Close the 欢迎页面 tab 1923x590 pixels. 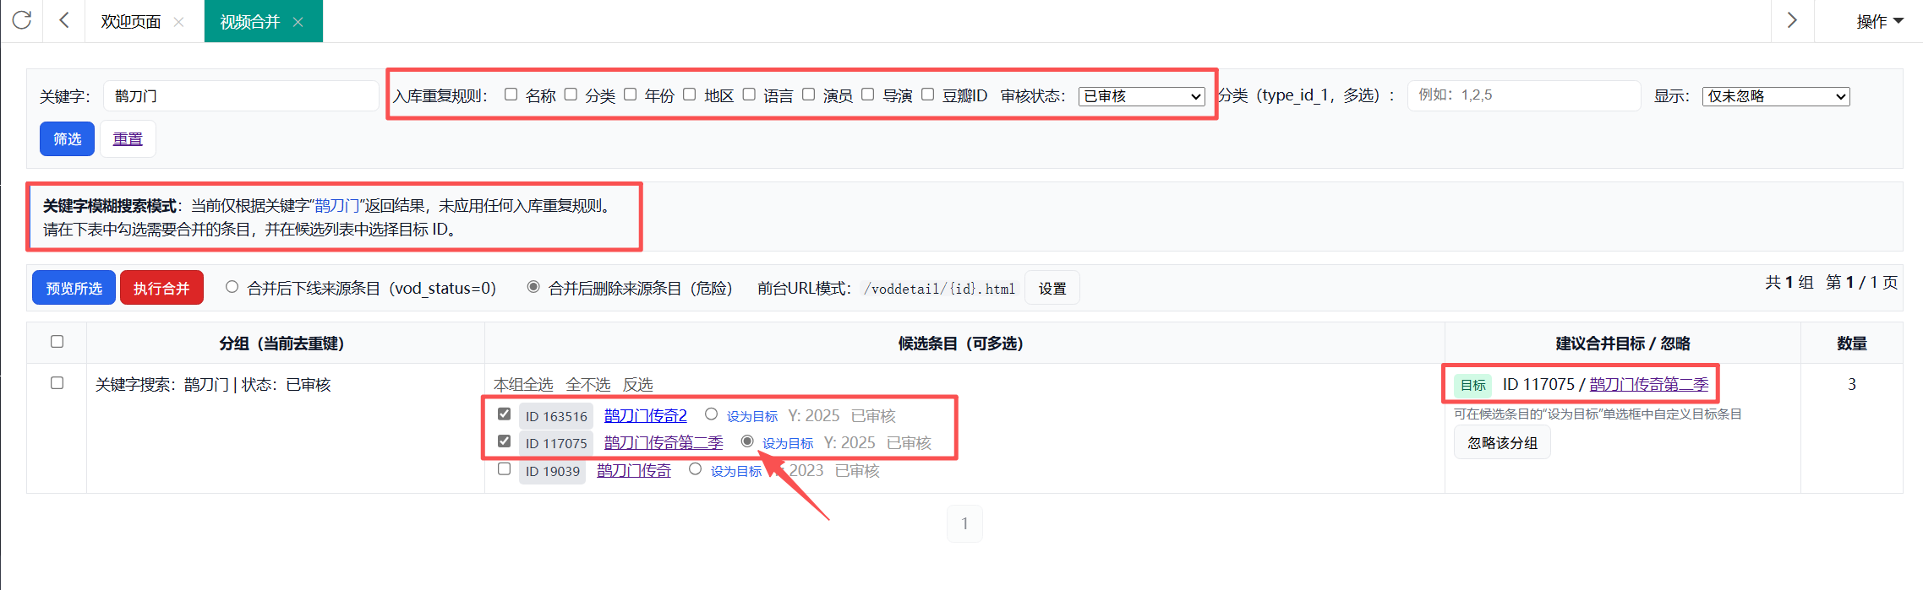tap(178, 22)
